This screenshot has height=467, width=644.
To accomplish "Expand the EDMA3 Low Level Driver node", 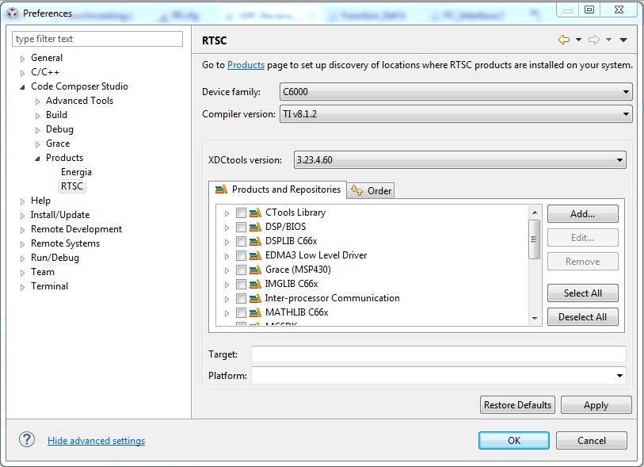I will (227, 256).
